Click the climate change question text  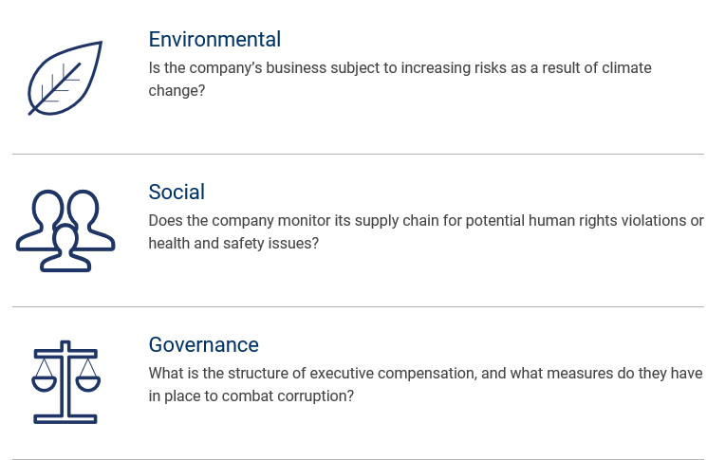pyautogui.click(x=400, y=68)
